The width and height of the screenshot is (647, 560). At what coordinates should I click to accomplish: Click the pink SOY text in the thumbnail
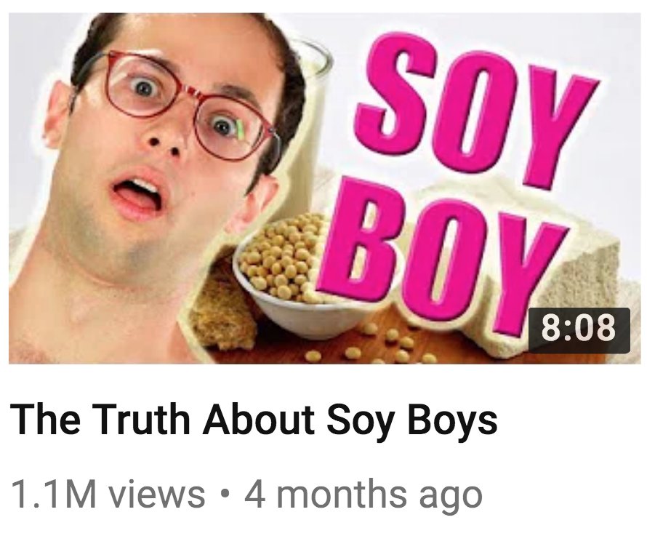[475, 108]
